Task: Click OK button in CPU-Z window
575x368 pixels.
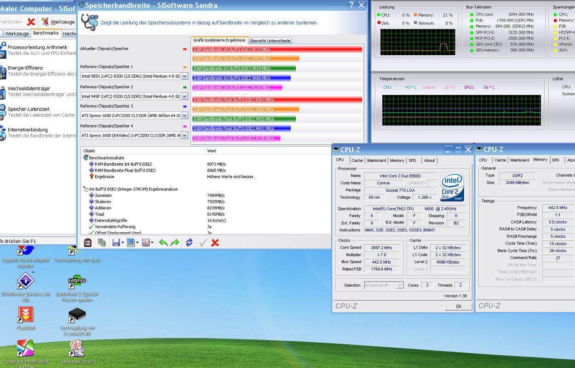Action: point(458,306)
